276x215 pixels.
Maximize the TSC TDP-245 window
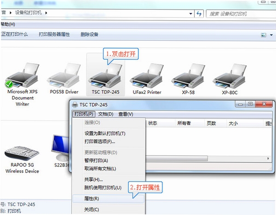[x=250, y=104]
